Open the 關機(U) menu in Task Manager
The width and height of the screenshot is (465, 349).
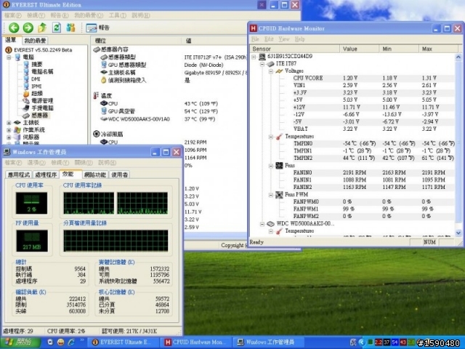[84, 163]
